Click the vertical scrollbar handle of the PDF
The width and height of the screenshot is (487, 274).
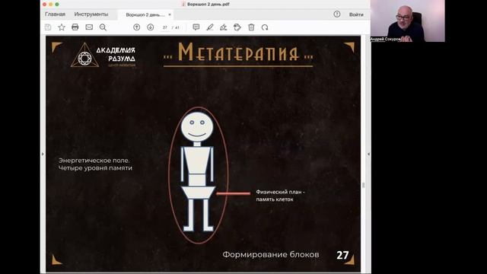pos(363,185)
